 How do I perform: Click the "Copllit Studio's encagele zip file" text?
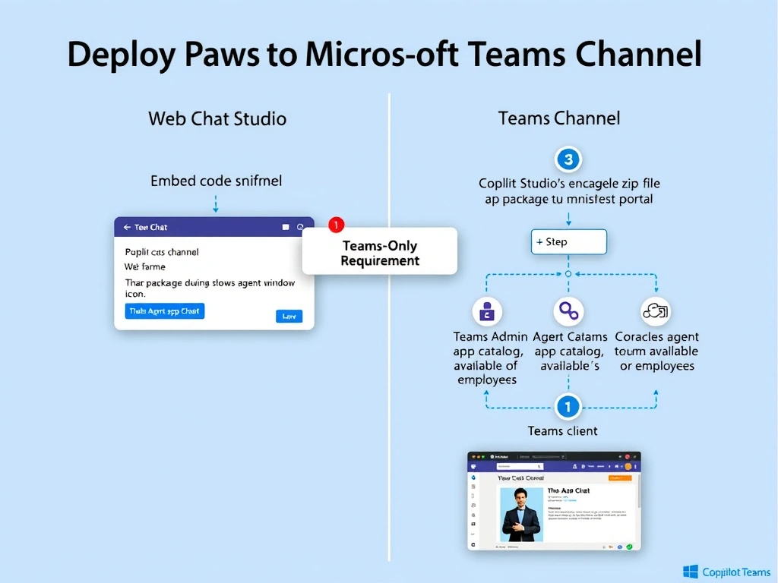click(569, 184)
